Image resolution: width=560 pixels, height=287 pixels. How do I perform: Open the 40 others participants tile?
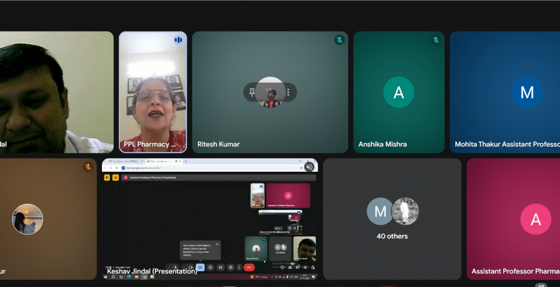coord(392,219)
